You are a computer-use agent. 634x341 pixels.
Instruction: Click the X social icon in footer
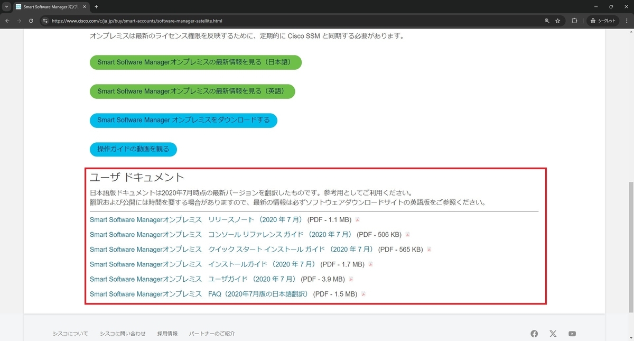[553, 333]
